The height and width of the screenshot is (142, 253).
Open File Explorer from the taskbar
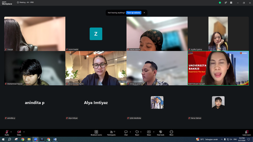click(x=29, y=139)
